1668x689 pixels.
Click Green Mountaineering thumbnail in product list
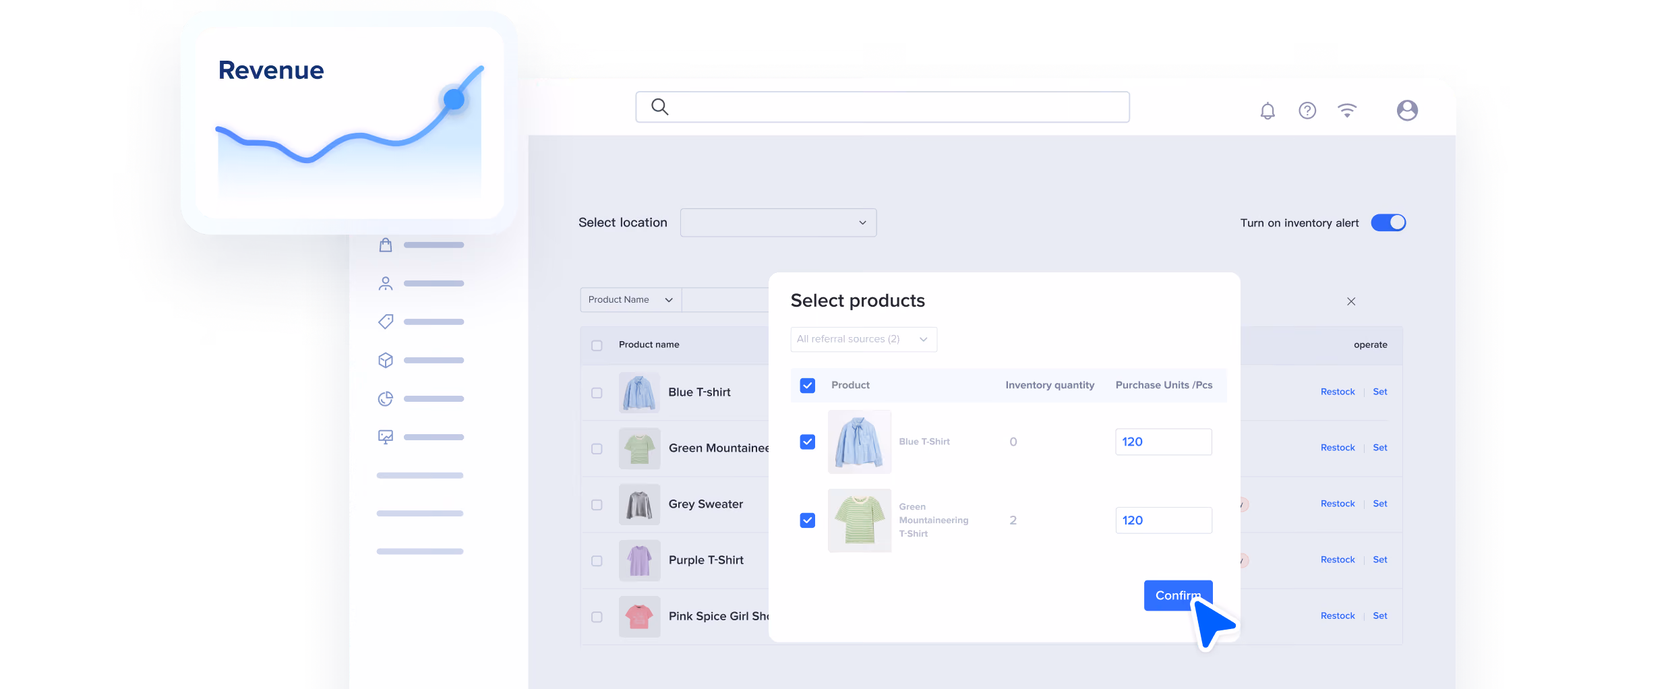[639, 448]
